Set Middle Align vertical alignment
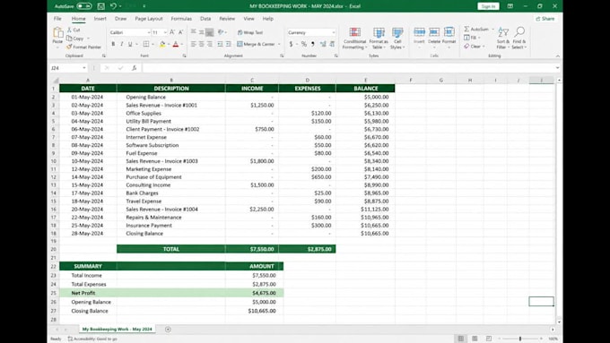Screen dimensions: 610x343 (202, 32)
